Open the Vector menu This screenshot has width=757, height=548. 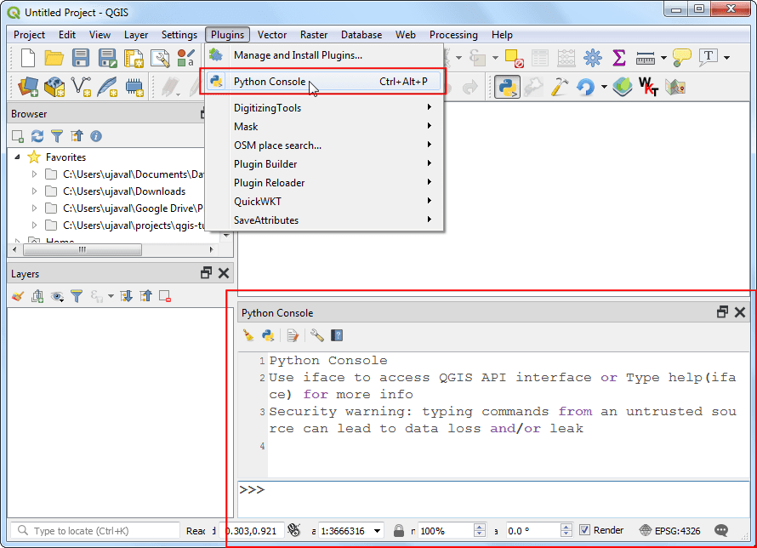coord(272,35)
